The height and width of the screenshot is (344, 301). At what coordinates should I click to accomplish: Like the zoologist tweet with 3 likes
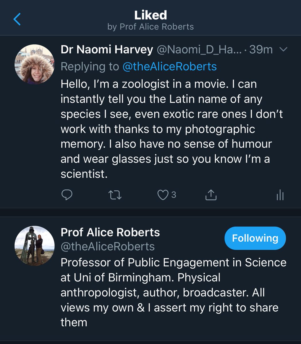coord(163,195)
